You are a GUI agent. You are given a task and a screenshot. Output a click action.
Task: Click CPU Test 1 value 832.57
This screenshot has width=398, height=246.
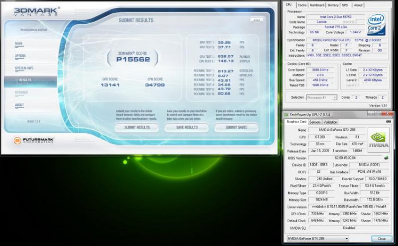pos(226,57)
